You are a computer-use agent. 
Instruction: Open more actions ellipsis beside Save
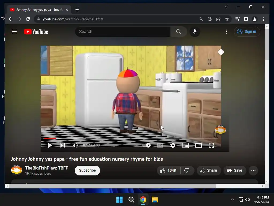pos(253,170)
